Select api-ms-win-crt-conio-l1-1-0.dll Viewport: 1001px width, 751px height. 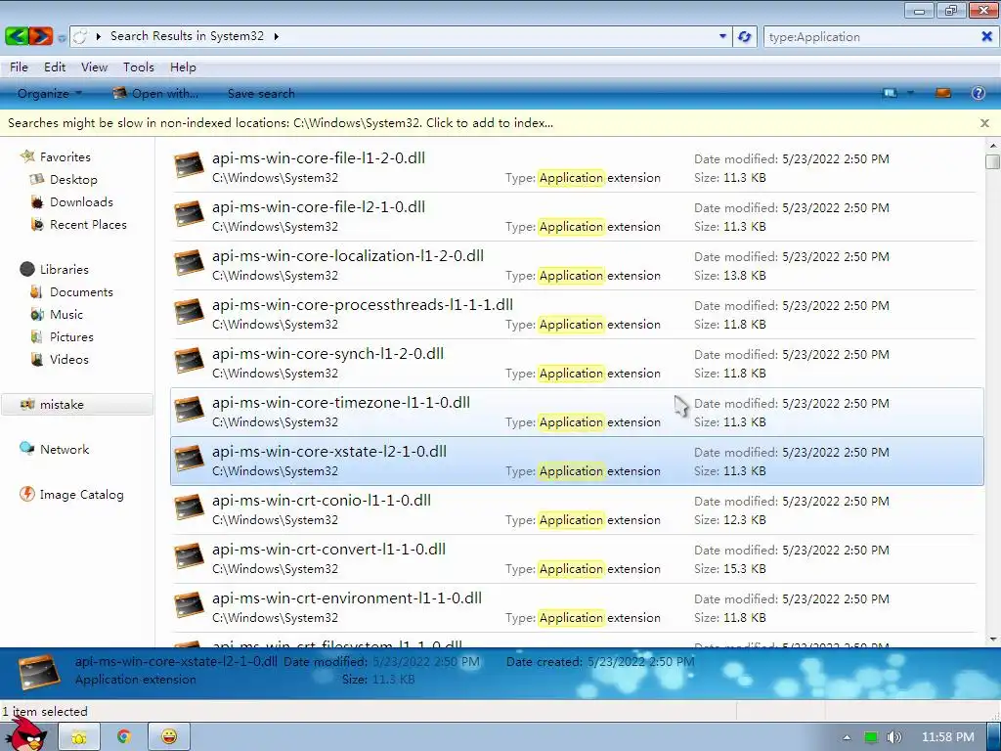click(x=577, y=510)
